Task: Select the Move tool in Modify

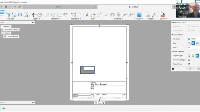Action: [x=33, y=15]
